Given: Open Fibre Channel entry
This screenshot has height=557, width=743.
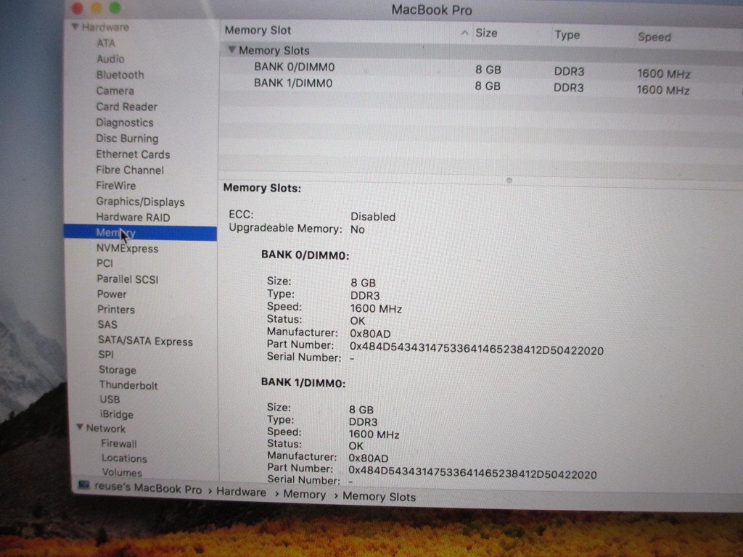Looking at the screenshot, I should click(130, 170).
